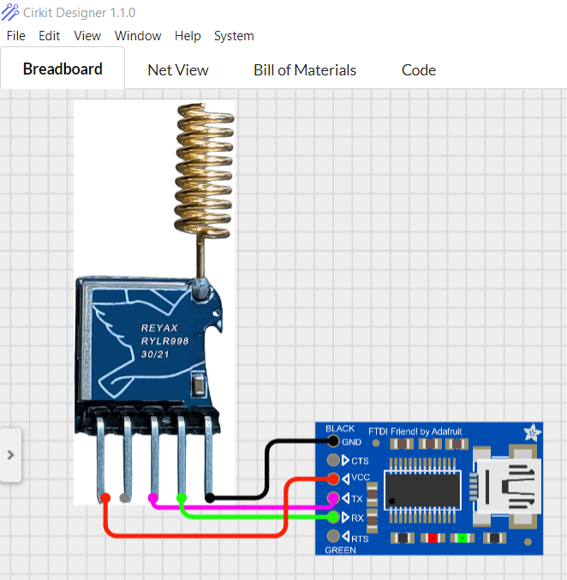567x580 pixels.
Task: Open the System menu
Action: pos(234,36)
